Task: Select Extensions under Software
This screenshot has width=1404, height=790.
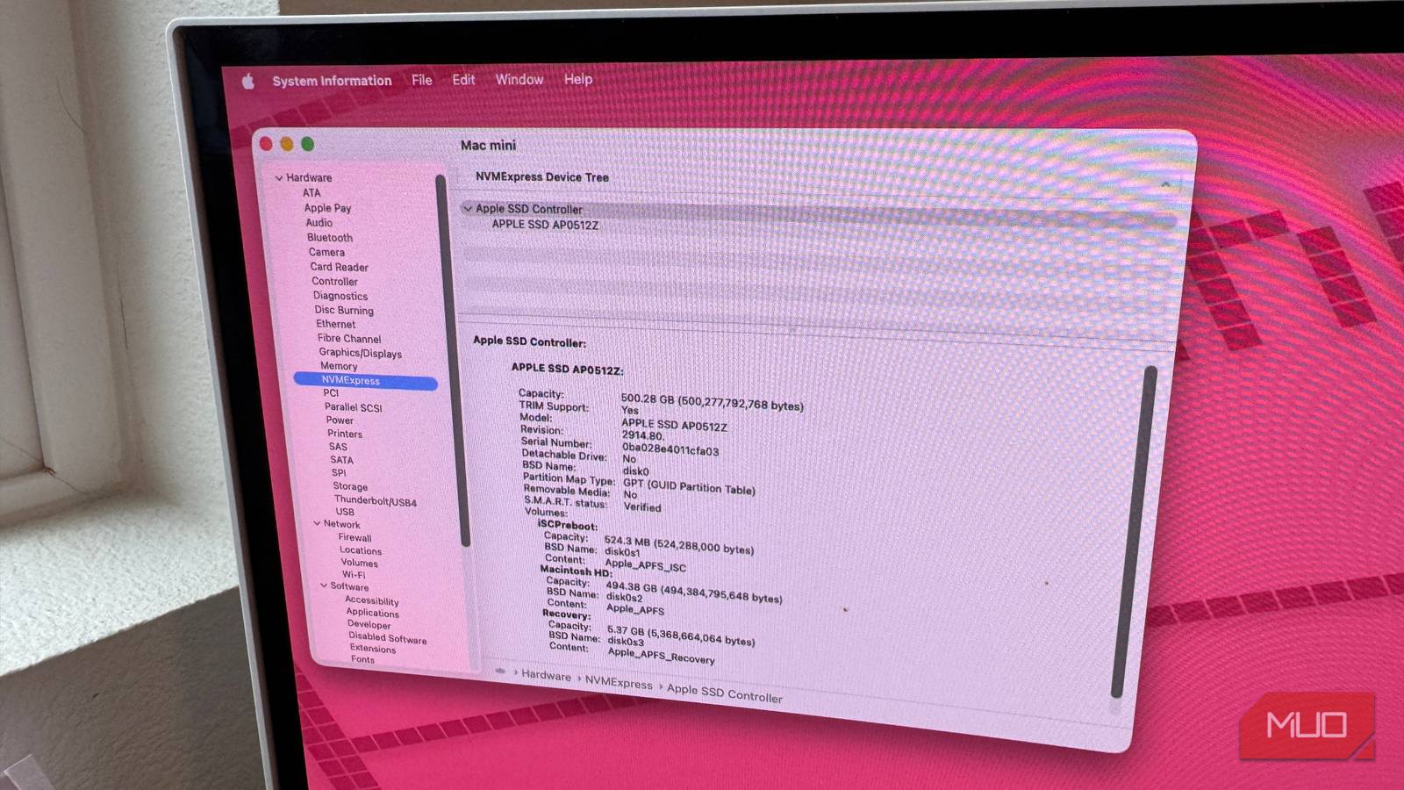Action: point(373,649)
